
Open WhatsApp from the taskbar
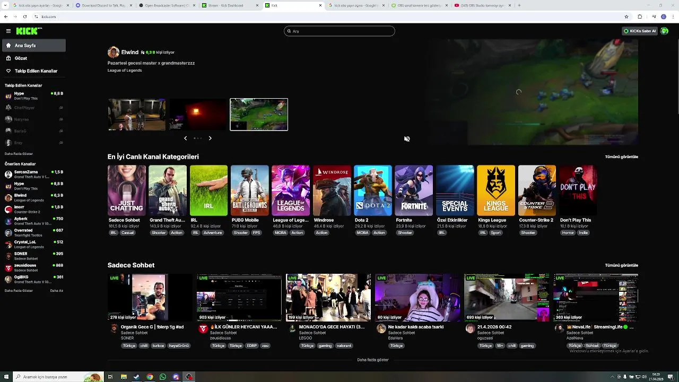[x=163, y=377]
